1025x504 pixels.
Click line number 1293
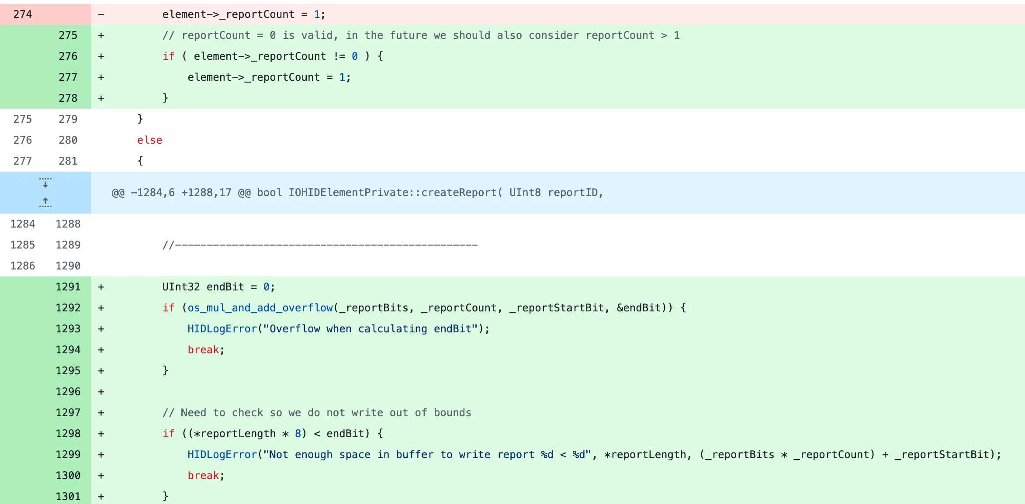68,329
